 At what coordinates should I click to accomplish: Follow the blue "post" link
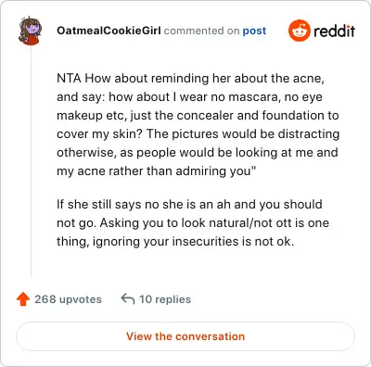tap(254, 31)
